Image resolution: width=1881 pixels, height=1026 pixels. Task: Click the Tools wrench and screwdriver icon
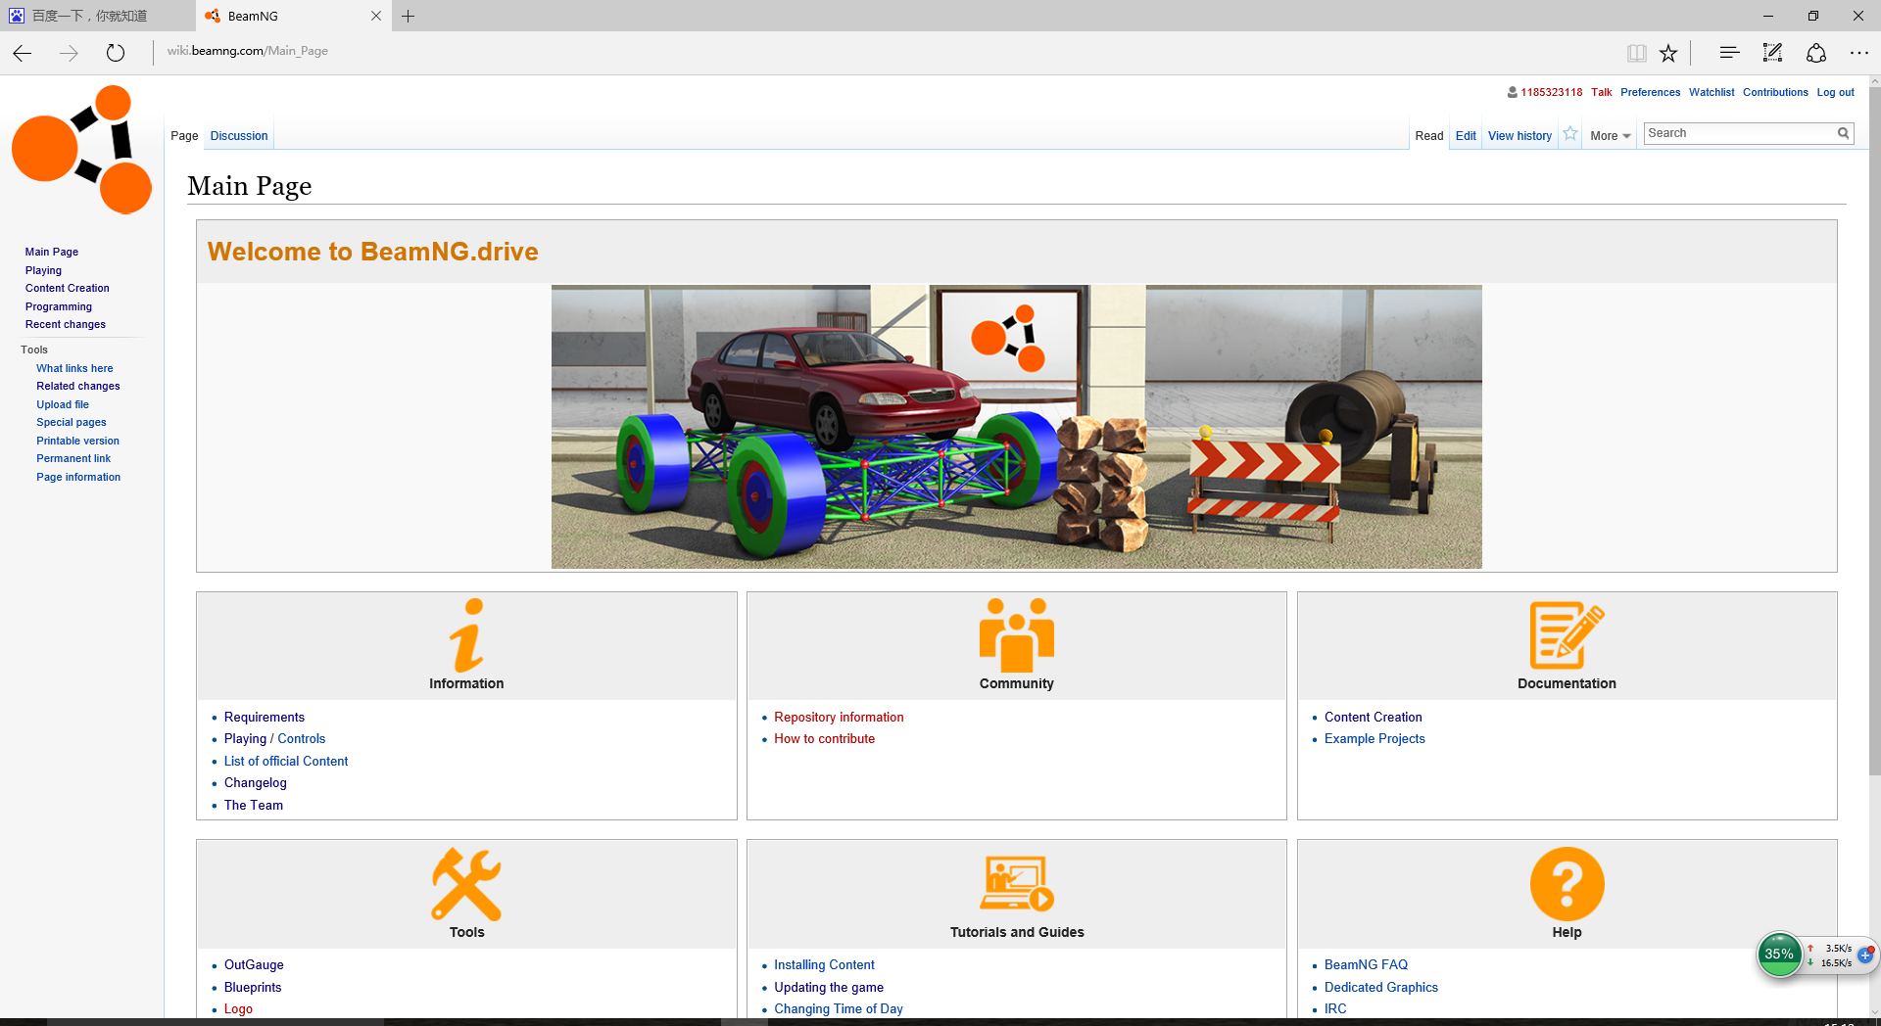click(x=466, y=884)
